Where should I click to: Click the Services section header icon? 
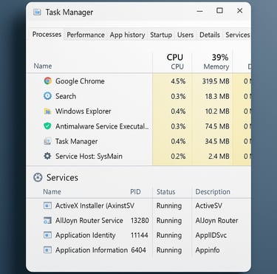point(38,177)
